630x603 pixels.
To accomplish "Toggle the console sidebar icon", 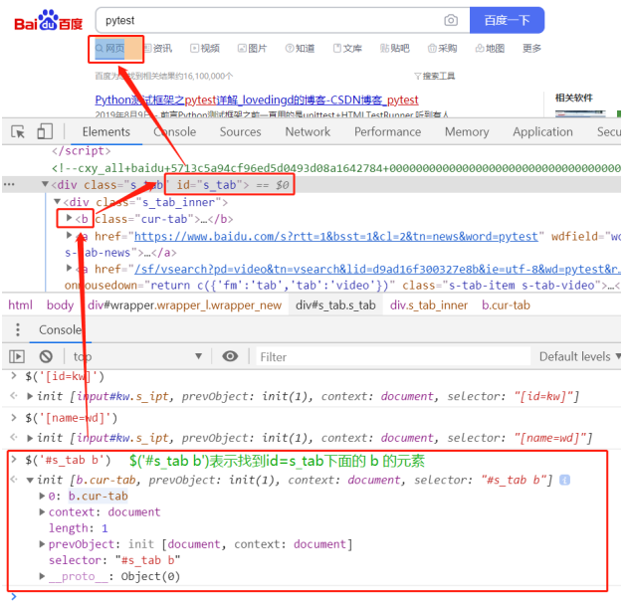I will coord(17,356).
